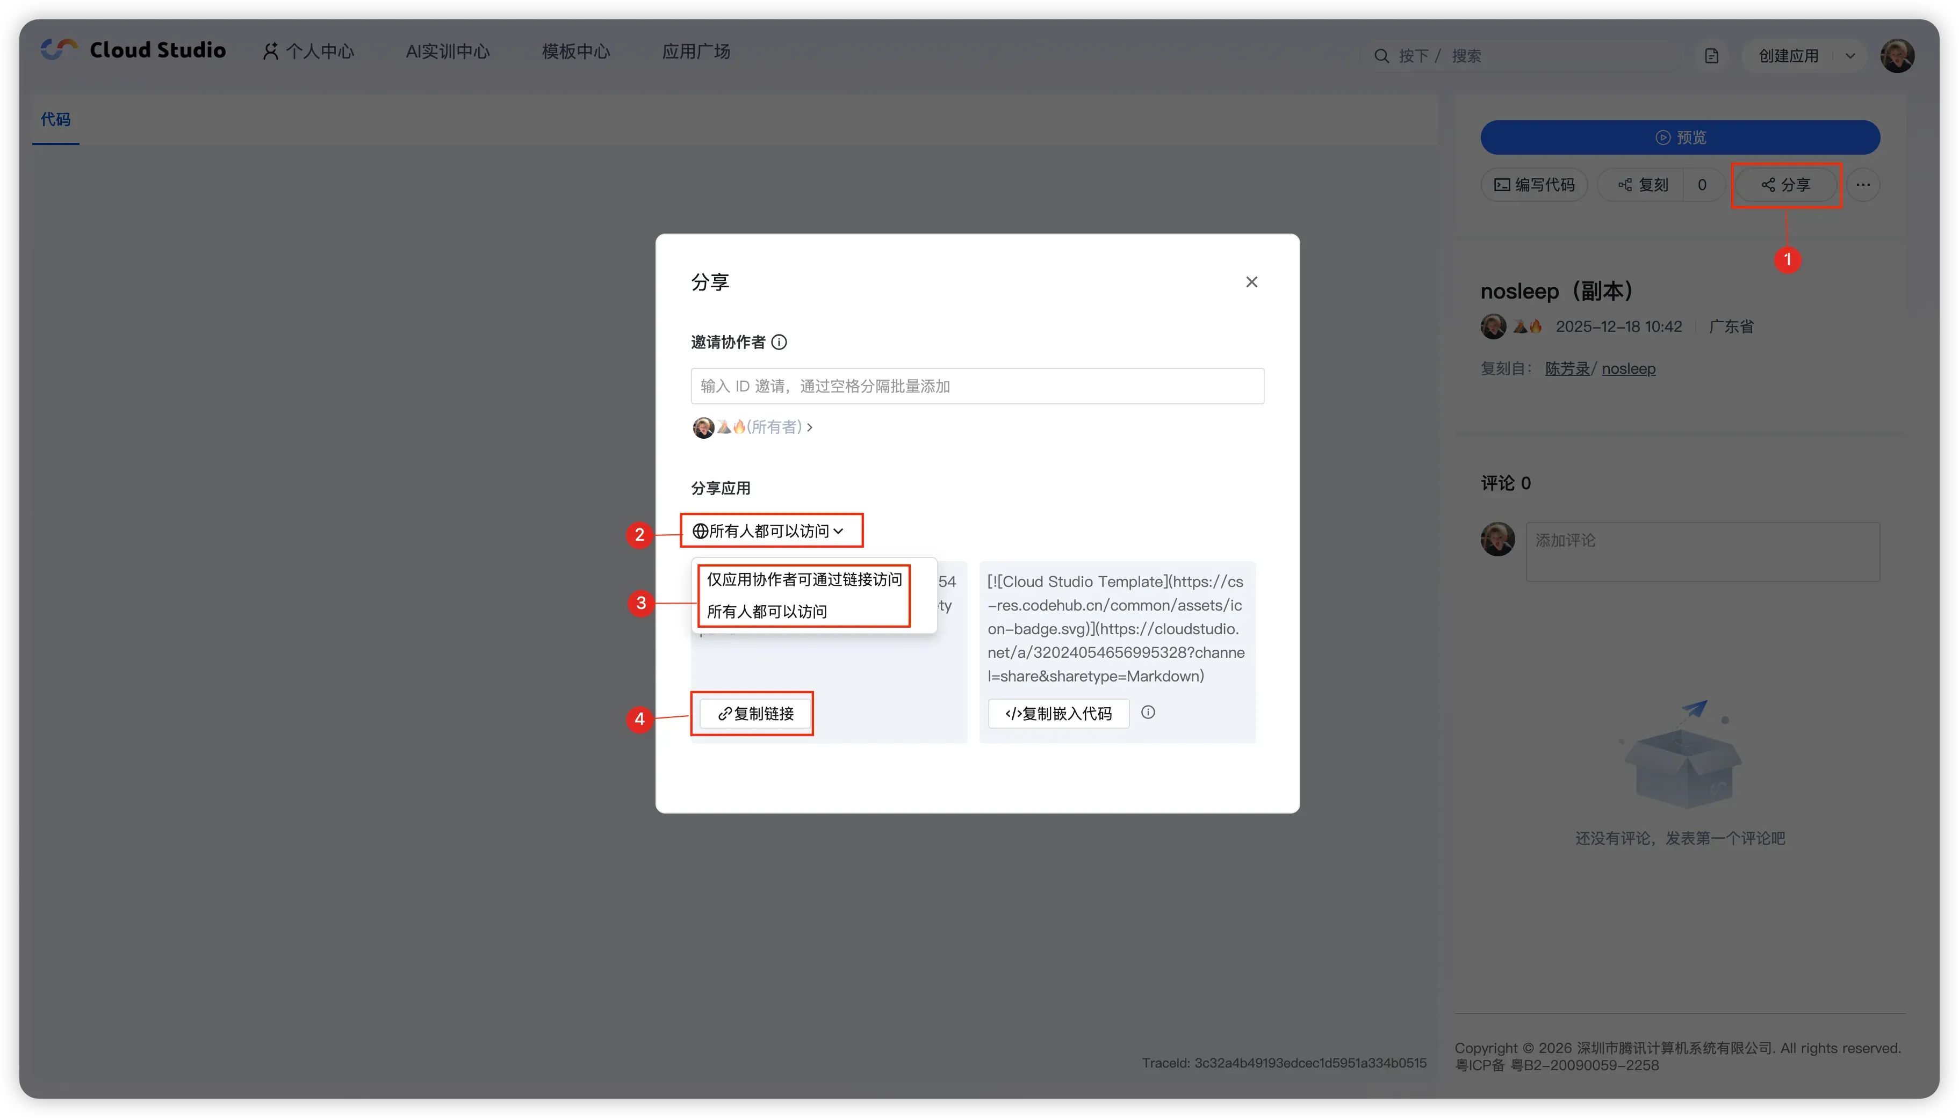The width and height of the screenshot is (1959, 1118).
Task: Click the document icon beside search bar
Action: (x=1712, y=56)
